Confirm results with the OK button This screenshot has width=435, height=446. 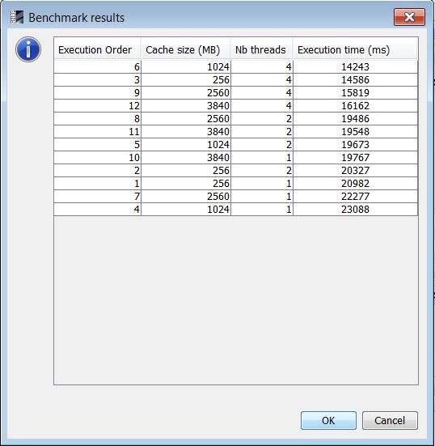point(328,420)
